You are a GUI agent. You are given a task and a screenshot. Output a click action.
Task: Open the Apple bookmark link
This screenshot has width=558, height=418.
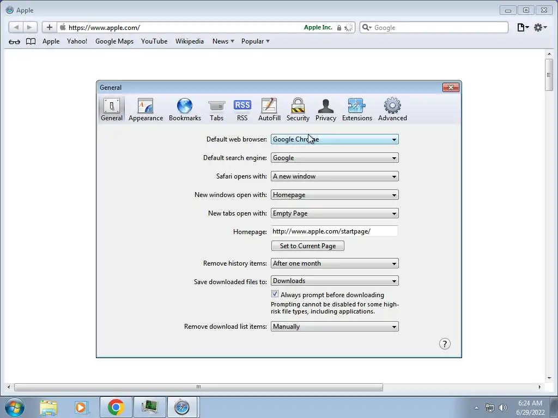51,41
